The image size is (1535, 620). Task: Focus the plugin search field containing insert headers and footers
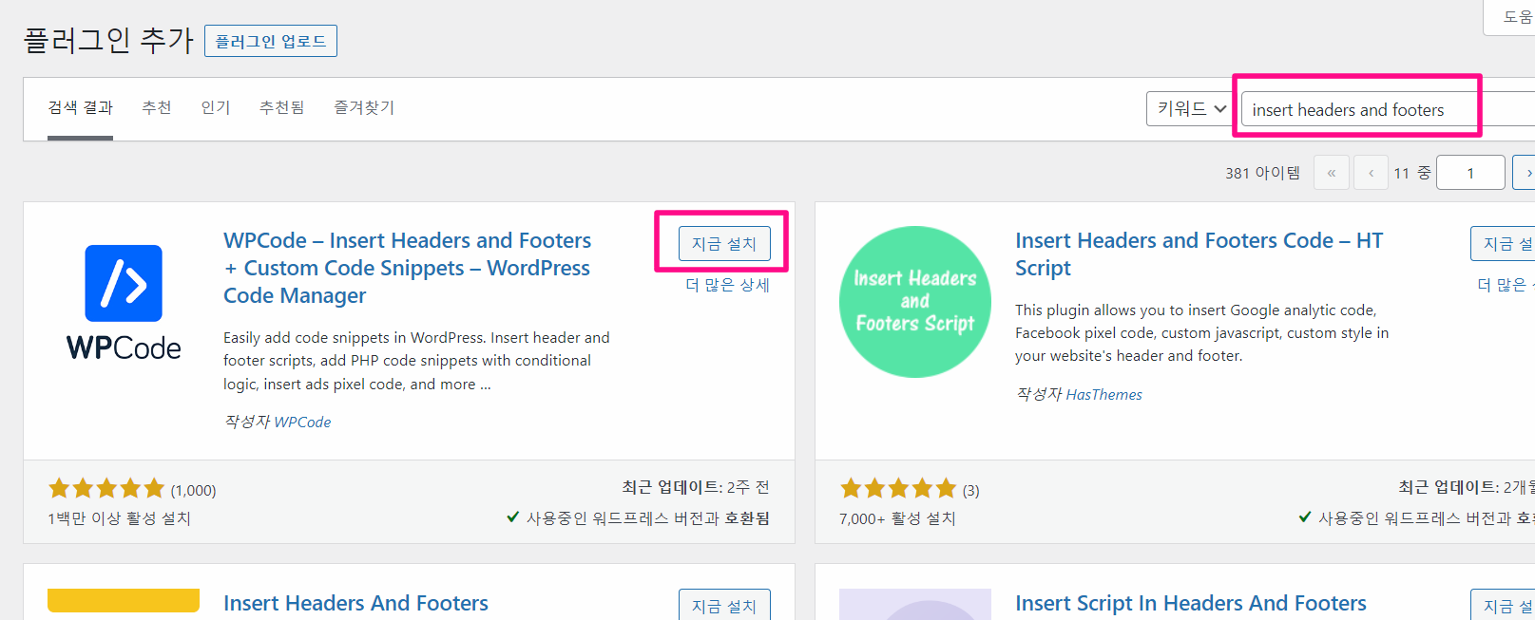click(x=1388, y=109)
